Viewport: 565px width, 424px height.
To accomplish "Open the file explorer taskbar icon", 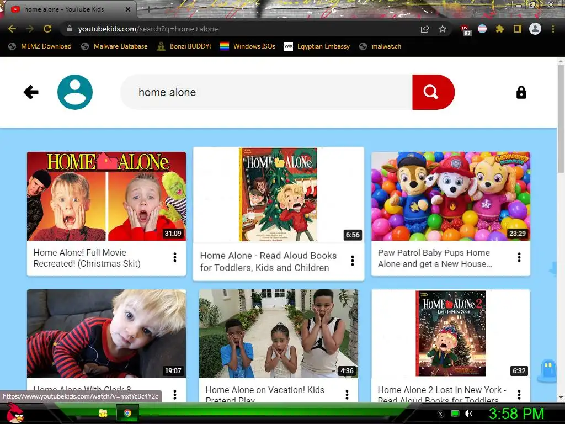I will pos(103,413).
